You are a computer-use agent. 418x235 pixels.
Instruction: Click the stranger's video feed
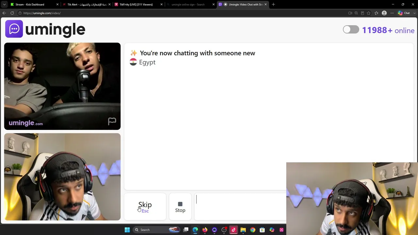(62, 86)
